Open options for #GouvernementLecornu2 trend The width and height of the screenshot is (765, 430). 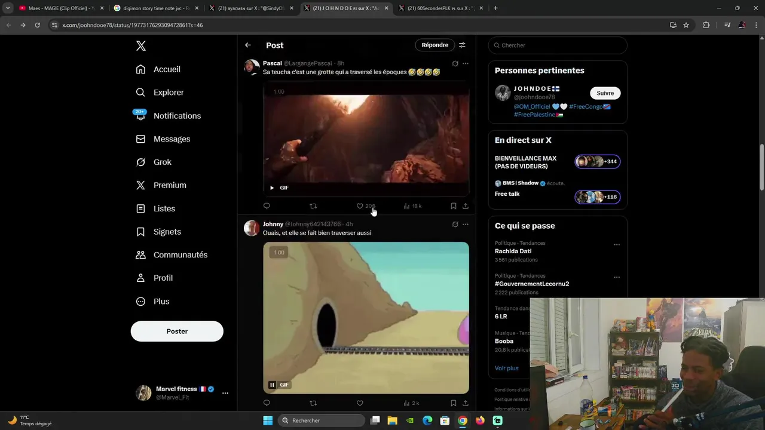click(617, 277)
